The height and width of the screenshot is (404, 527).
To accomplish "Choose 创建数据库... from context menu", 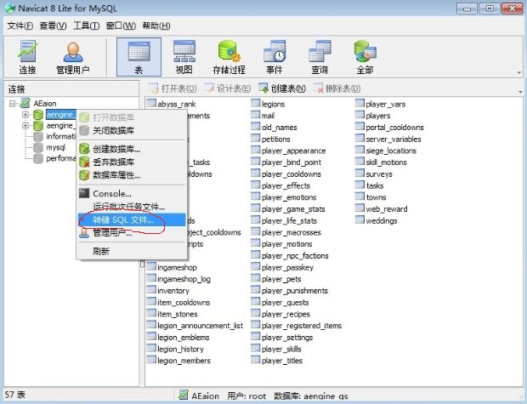I will [x=132, y=149].
